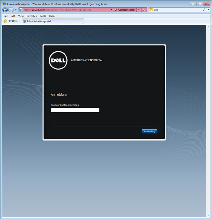Close the Internet Explorer window

point(207,4)
